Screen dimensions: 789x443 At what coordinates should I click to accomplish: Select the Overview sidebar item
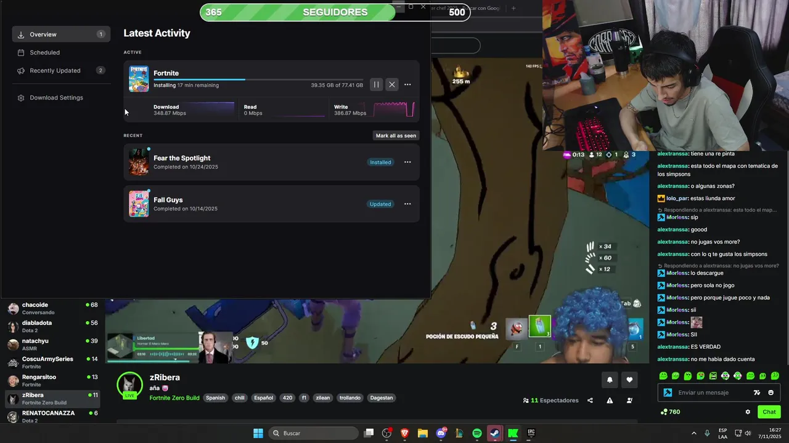point(61,34)
